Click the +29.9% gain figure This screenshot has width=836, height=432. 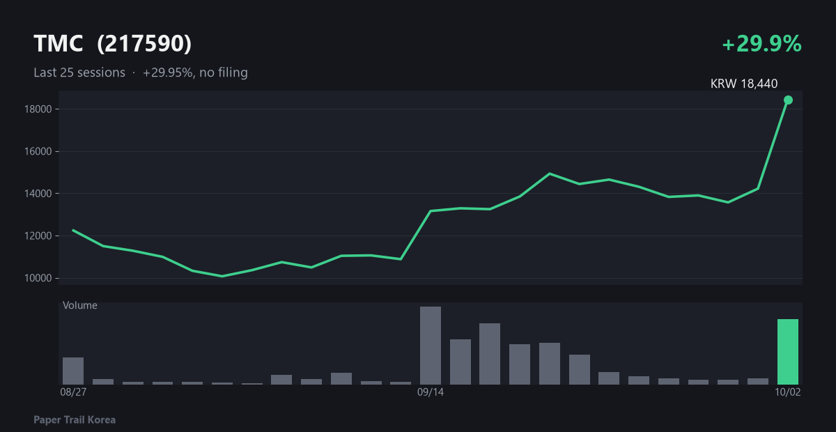[x=761, y=44]
